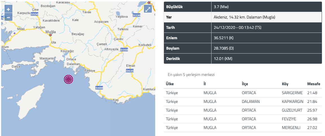
Task: Click the D350 road badge
Action: point(124,50)
